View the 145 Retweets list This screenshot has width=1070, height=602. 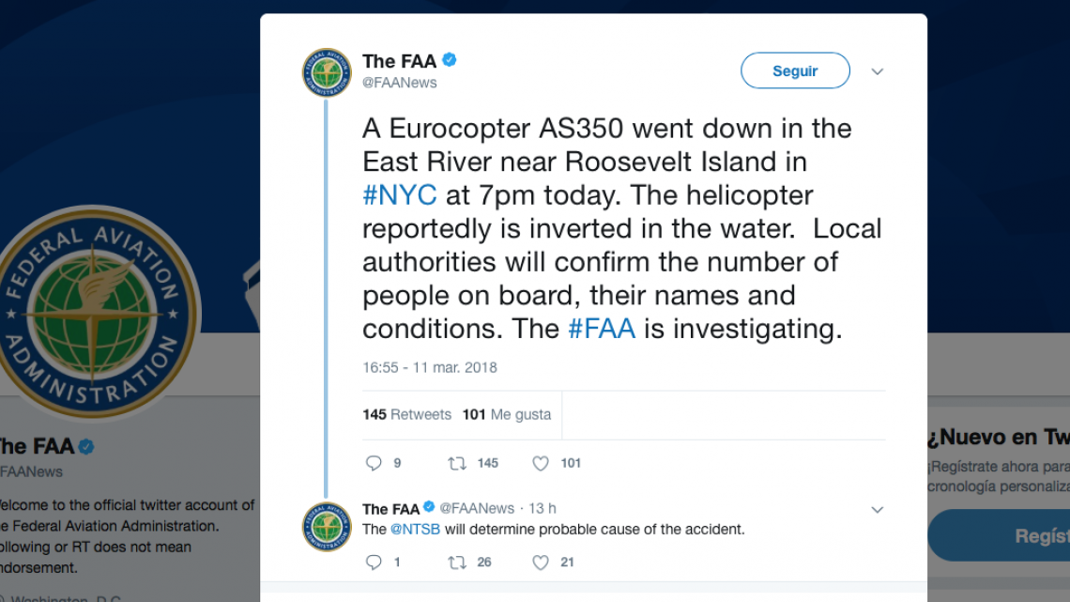click(x=406, y=413)
